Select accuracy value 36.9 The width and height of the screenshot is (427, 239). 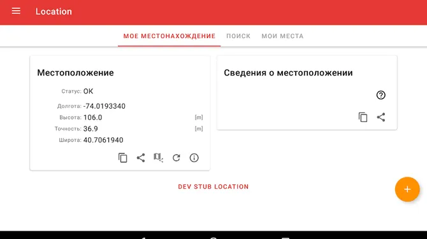click(x=90, y=129)
